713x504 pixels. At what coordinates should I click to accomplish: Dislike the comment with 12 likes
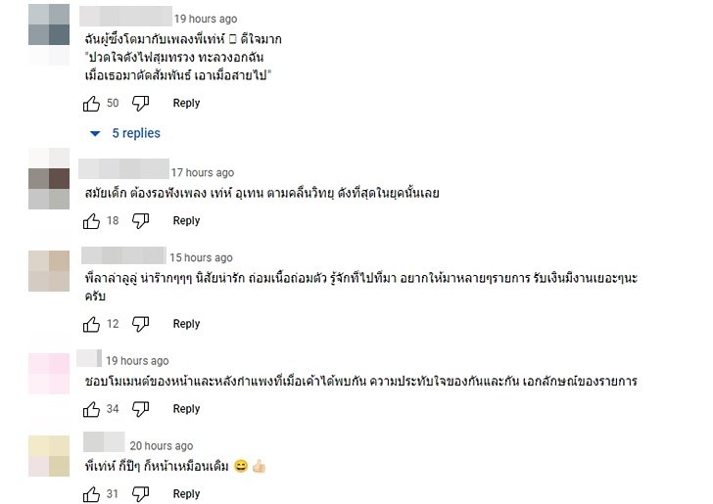[140, 324]
